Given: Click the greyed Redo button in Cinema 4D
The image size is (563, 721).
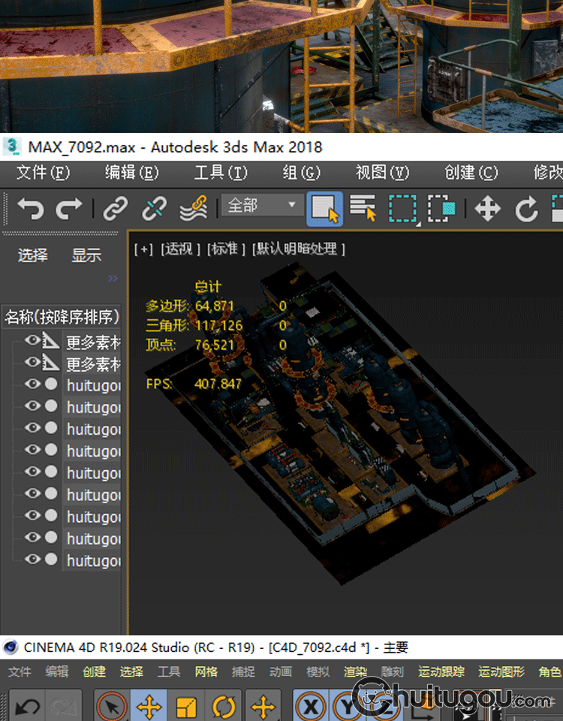Looking at the screenshot, I should [64, 707].
